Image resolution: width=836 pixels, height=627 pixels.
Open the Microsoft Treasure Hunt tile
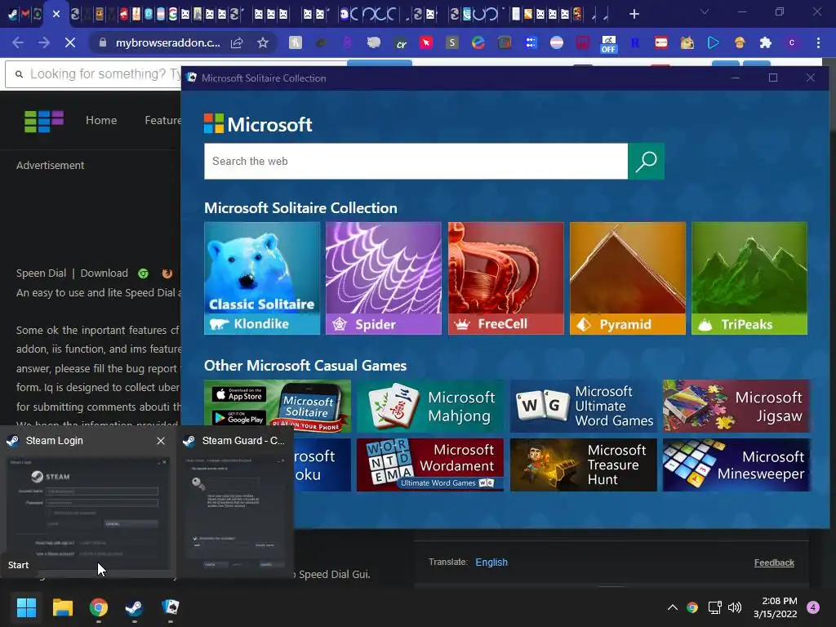point(583,465)
